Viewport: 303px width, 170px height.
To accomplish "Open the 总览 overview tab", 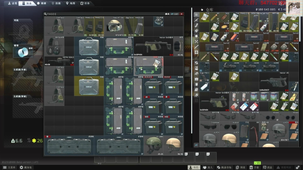I will 12,3.
